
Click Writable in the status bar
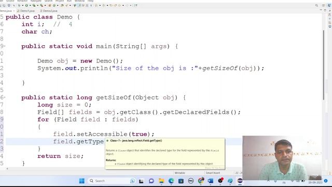[180, 173]
